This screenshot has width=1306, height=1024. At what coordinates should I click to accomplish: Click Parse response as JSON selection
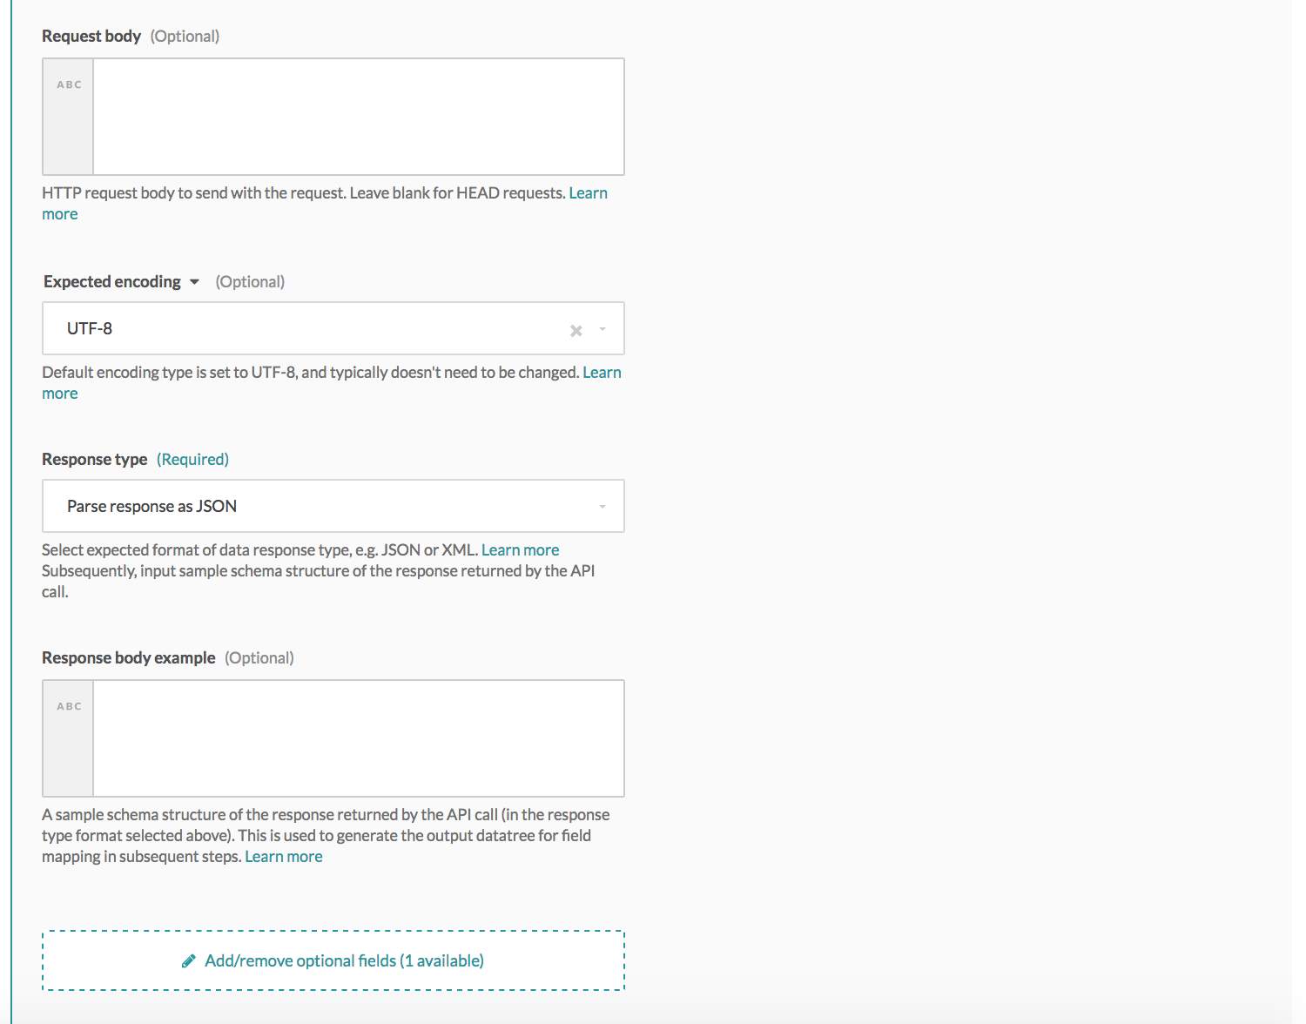(x=151, y=507)
